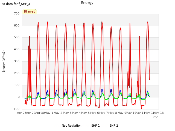
Task: Click the 200 y-axis tick label
Action: pos(17,73)
